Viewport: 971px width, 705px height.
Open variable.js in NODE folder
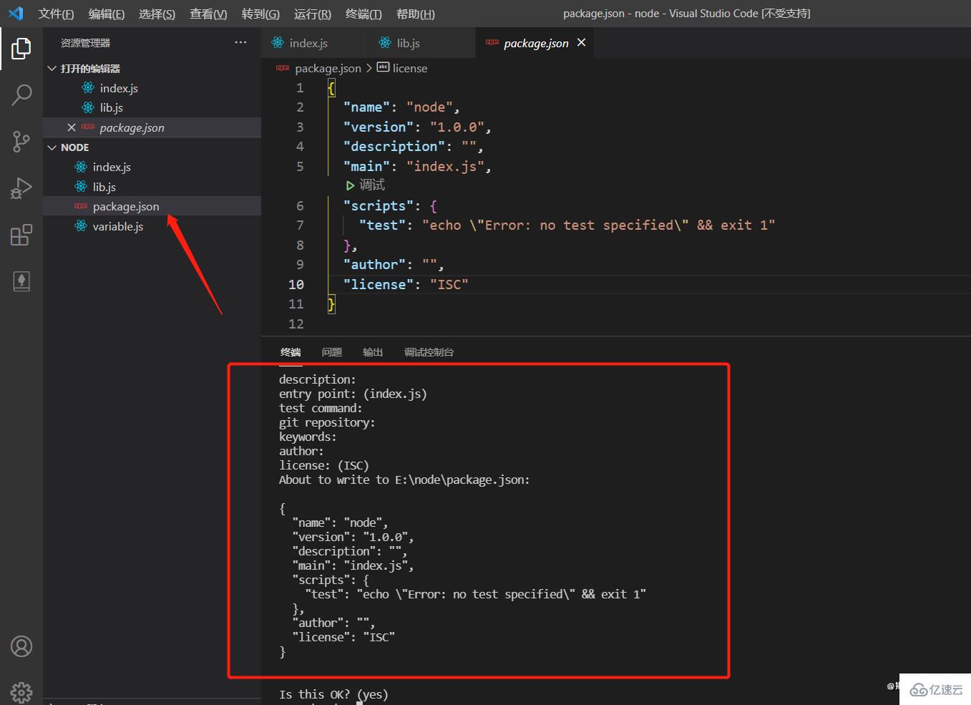(152, 226)
